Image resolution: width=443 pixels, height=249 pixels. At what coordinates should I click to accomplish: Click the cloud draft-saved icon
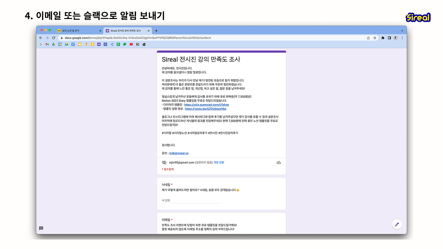click(x=279, y=163)
